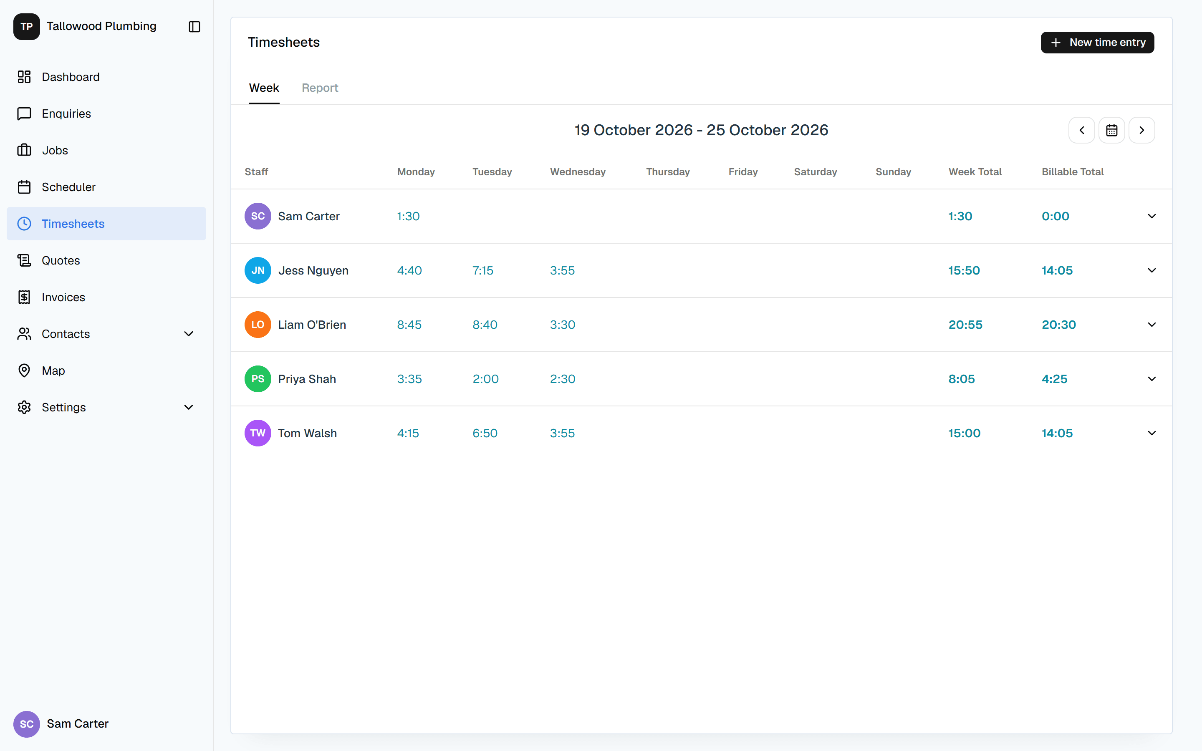The height and width of the screenshot is (751, 1202).
Task: Expand Jess Nguyen's timesheet row
Action: [x=1152, y=271]
